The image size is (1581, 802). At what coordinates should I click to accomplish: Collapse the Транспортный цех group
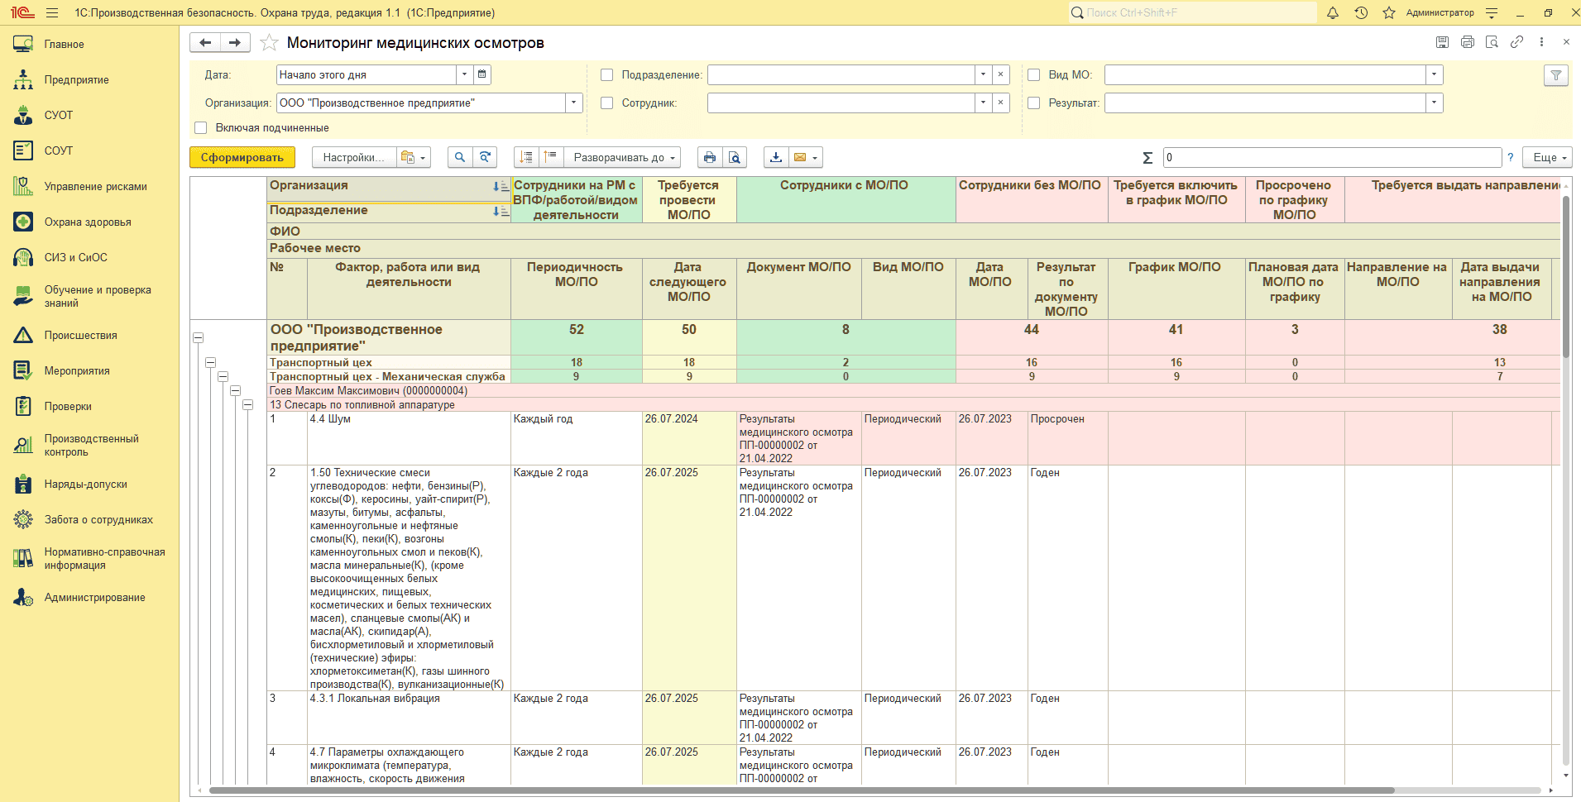click(x=210, y=362)
